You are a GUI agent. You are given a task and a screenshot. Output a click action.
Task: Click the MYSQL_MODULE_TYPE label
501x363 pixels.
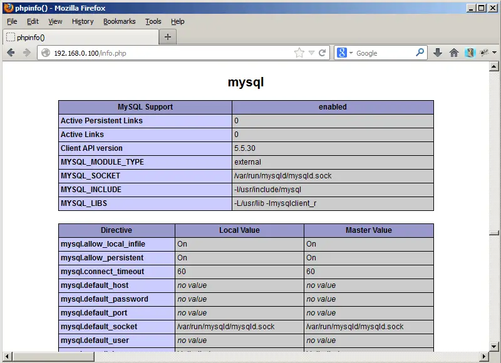coord(102,162)
